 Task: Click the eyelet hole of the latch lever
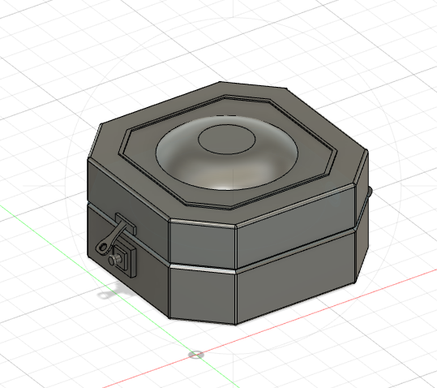click(x=103, y=247)
